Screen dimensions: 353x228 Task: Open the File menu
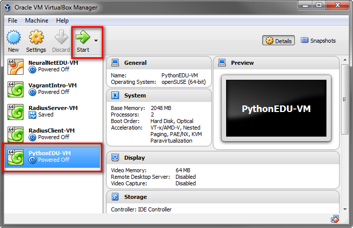(x=13, y=21)
